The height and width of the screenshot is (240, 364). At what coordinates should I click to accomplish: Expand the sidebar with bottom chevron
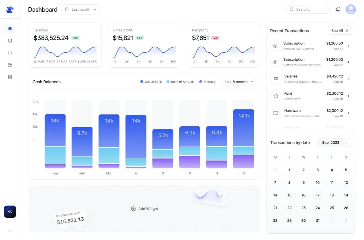10,231
